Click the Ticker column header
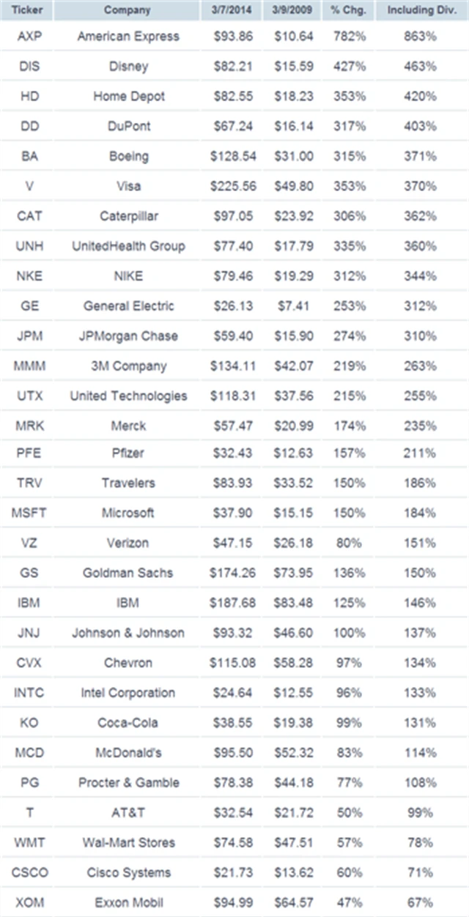Image resolution: width=469 pixels, height=917 pixels. point(29,10)
